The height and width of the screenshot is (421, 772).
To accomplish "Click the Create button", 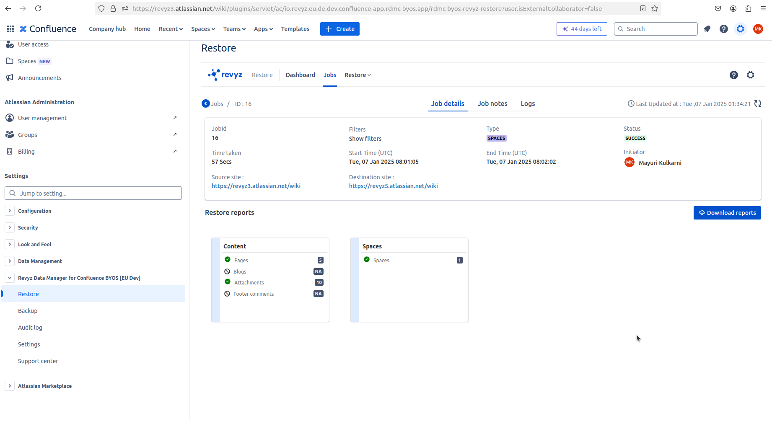I will (x=340, y=29).
